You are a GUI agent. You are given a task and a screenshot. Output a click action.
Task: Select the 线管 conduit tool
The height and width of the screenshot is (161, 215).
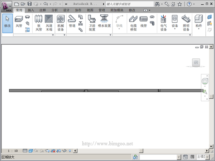(x=144, y=21)
